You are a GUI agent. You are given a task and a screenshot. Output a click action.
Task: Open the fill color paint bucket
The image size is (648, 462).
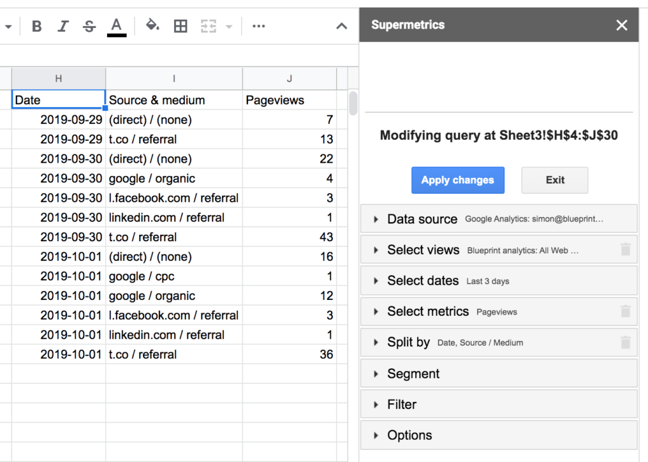click(152, 26)
